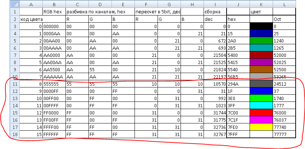Select the cell containing AA5500

(x=54, y=69)
